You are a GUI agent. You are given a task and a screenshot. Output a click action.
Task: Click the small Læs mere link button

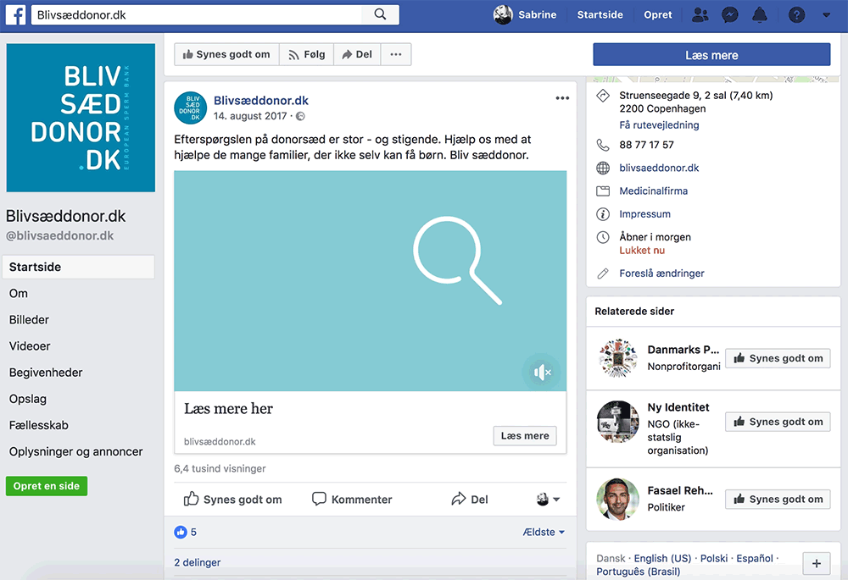[525, 435]
